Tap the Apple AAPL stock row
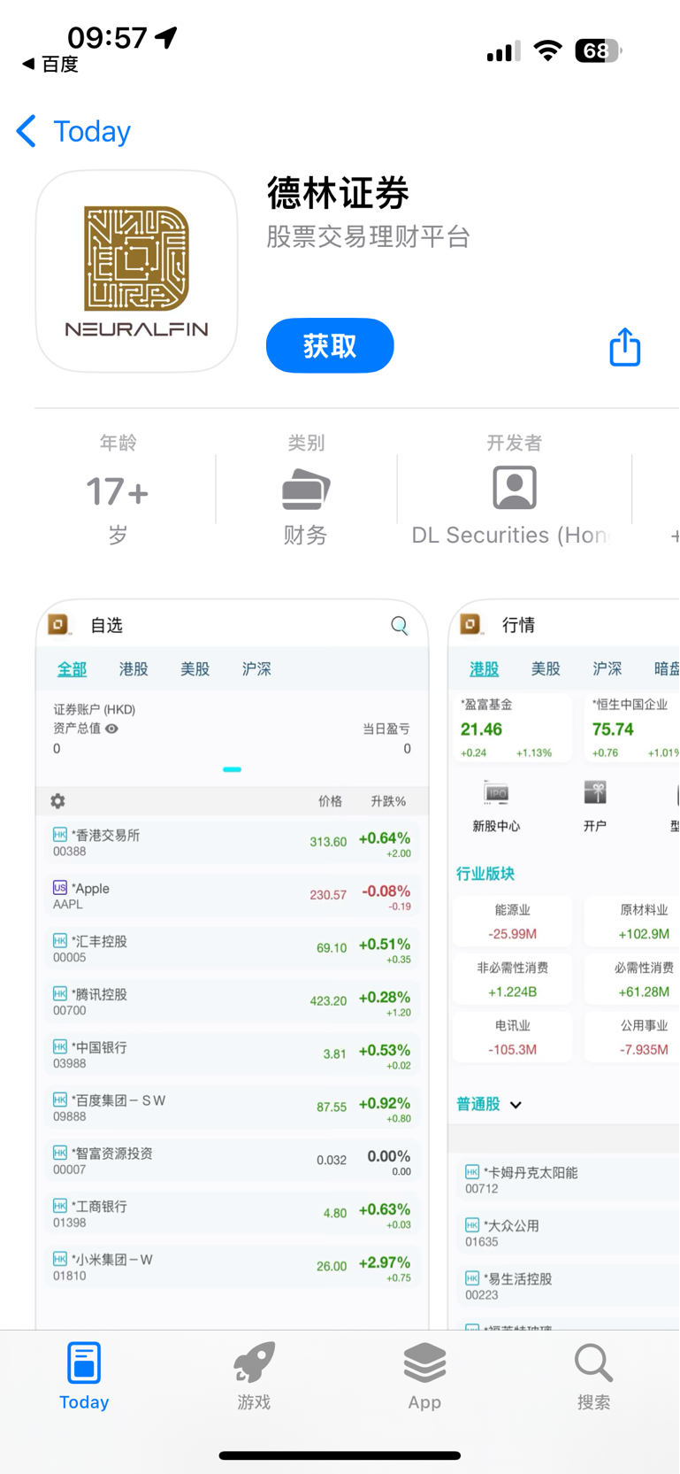 click(232, 896)
